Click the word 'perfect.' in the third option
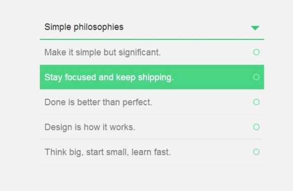 [137, 102]
